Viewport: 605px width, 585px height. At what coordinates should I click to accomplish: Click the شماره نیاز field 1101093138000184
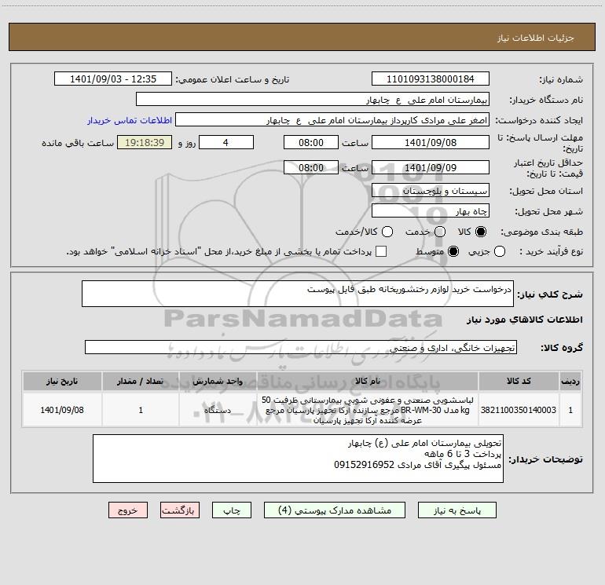pos(431,79)
